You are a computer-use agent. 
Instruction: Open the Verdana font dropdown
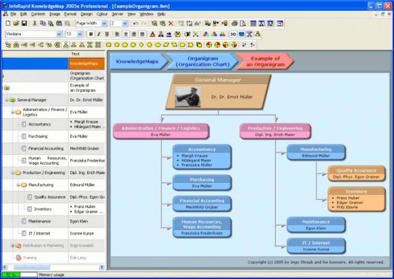[59, 34]
